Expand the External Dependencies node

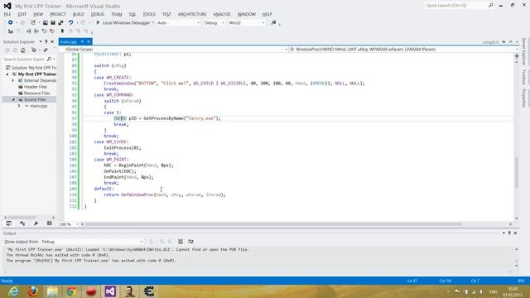pos(13,80)
